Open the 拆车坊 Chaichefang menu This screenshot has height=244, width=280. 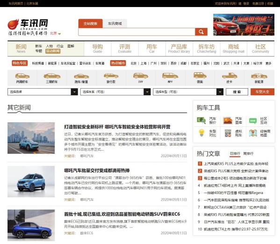pos(207,49)
